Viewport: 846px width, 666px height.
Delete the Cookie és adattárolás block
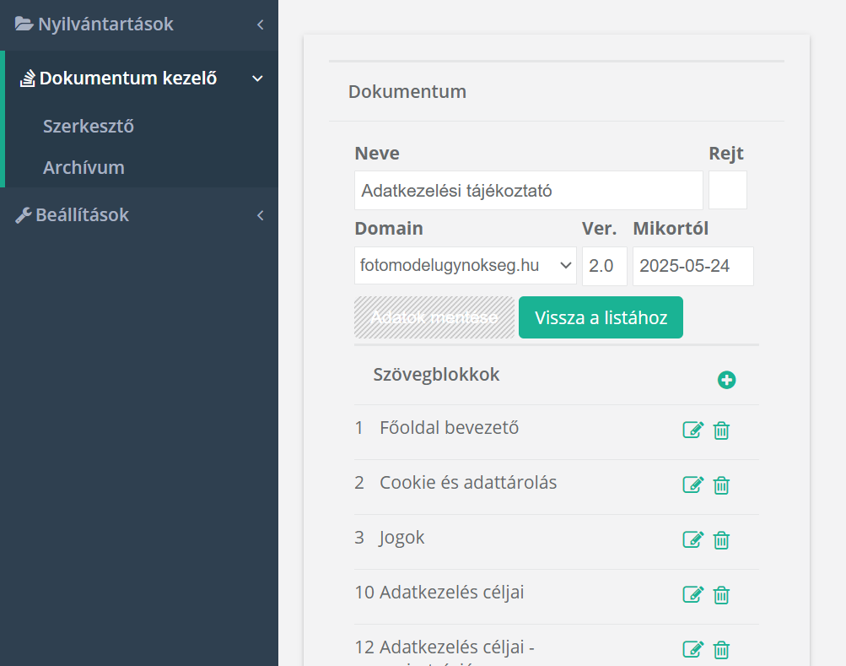point(721,485)
